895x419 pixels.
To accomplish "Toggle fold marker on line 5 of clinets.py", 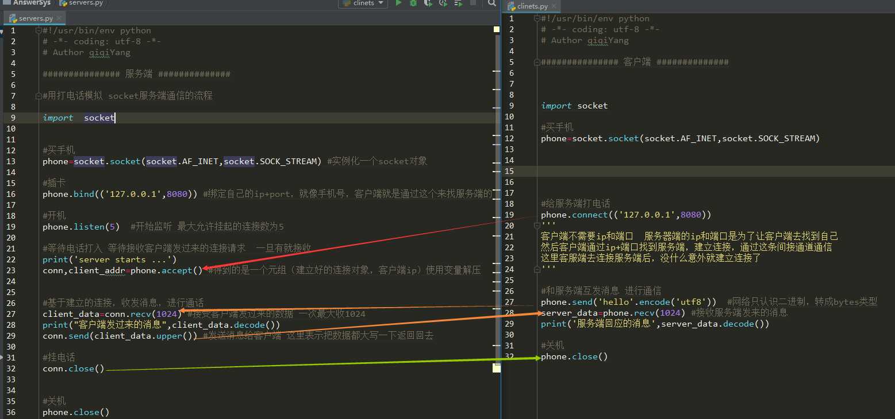I will click(x=537, y=62).
